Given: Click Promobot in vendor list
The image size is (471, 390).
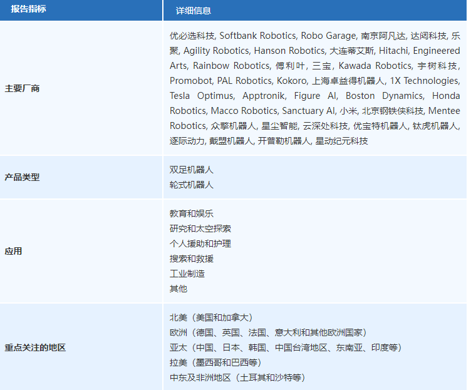Looking at the screenshot, I should click(191, 81).
